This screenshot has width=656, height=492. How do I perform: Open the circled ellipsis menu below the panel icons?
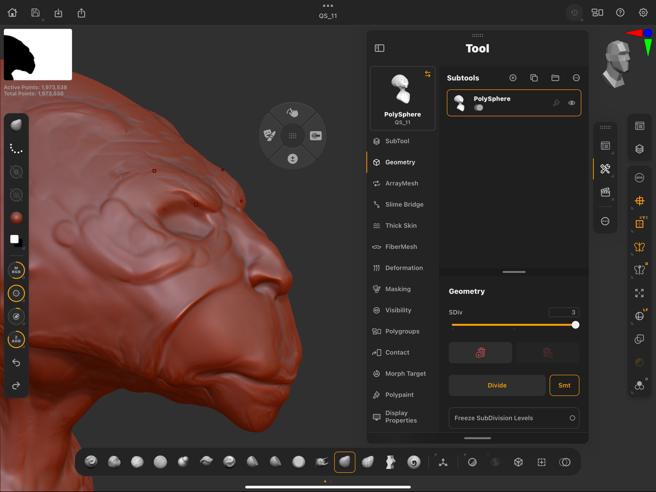click(605, 221)
